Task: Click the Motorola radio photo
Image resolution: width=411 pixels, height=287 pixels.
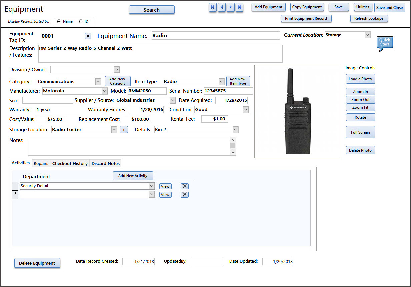Action: pos(297,111)
